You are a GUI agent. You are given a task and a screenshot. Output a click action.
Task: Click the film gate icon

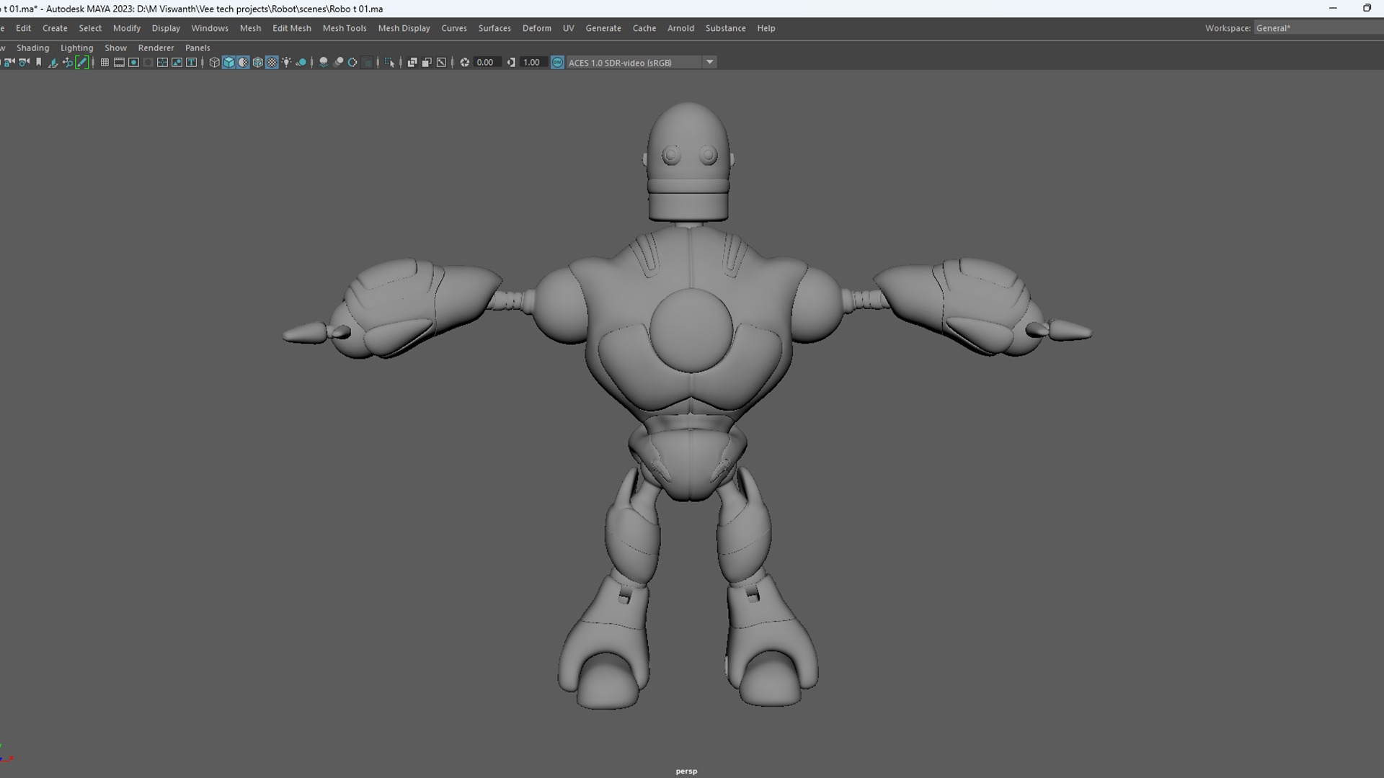pos(119,63)
